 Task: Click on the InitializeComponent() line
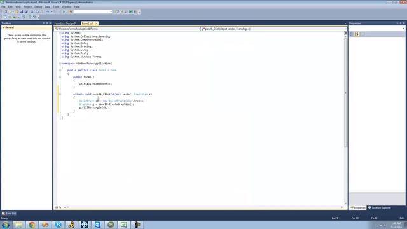click(x=95, y=84)
